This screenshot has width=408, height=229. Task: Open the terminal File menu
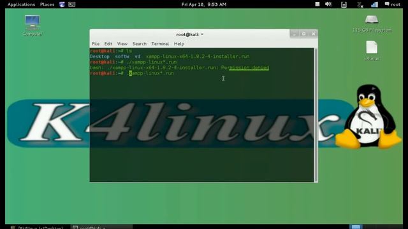coord(96,44)
